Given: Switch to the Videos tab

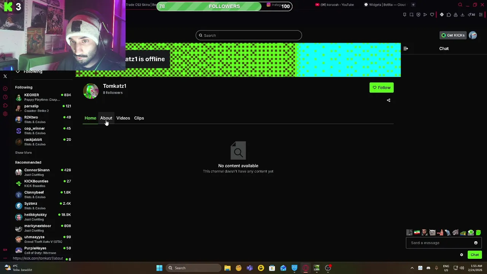Looking at the screenshot, I should click(x=123, y=118).
